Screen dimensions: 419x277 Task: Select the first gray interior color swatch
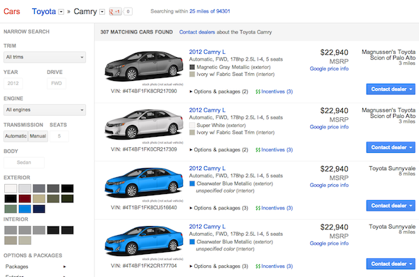pos(10,230)
